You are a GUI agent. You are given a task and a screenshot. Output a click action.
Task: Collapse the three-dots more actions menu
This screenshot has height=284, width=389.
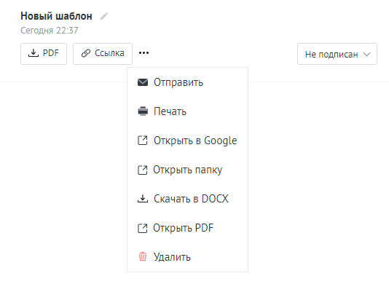(144, 53)
